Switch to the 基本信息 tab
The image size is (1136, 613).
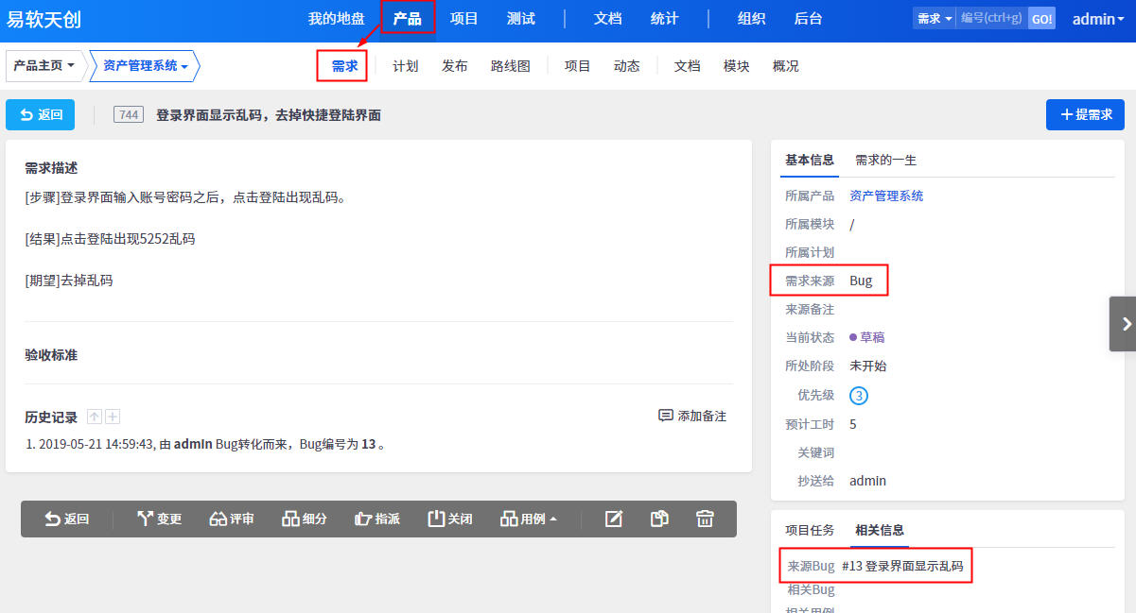pos(810,160)
